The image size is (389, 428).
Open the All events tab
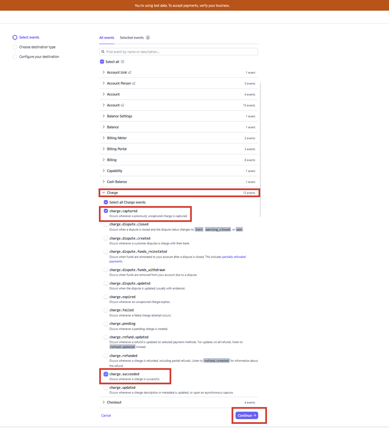coord(107,38)
